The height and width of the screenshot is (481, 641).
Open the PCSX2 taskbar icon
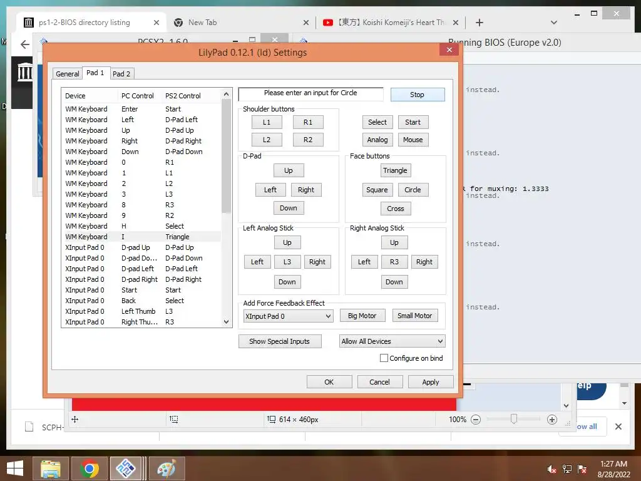point(125,468)
